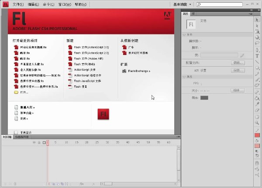Select the Eyedropper tool

pyautogui.click(x=257, y=104)
